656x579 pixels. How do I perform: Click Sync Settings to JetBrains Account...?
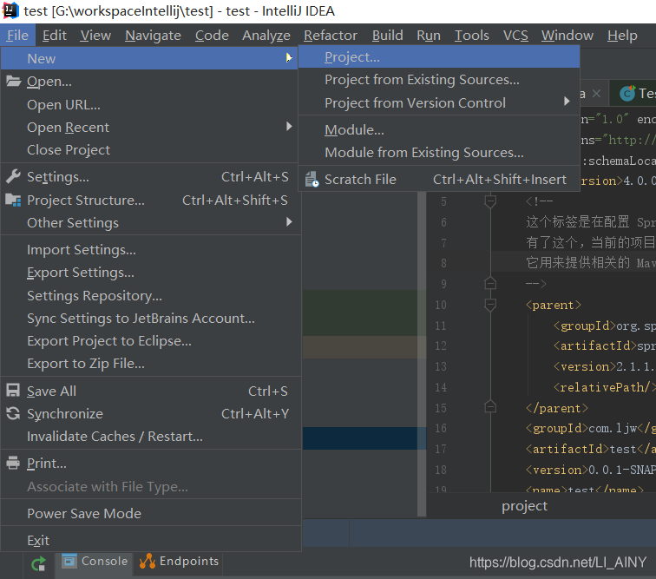pyautogui.click(x=151, y=319)
